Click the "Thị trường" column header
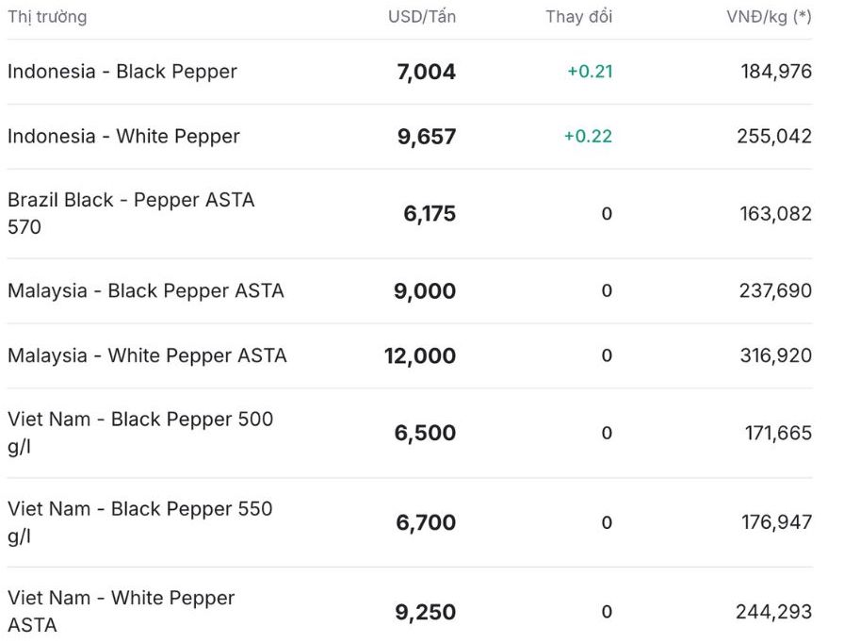 click(x=47, y=17)
